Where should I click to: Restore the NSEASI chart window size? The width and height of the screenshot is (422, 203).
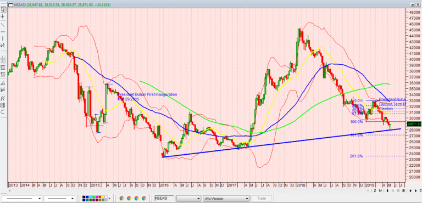pos(413,5)
